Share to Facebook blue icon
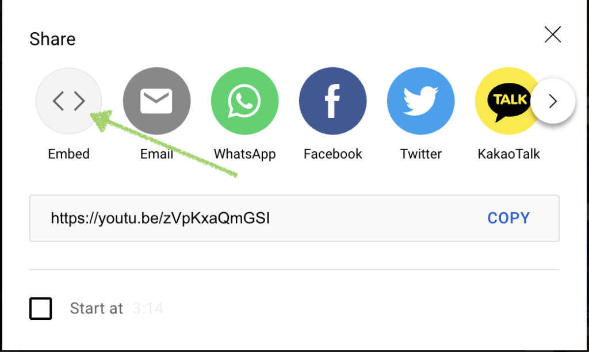 pos(333,101)
